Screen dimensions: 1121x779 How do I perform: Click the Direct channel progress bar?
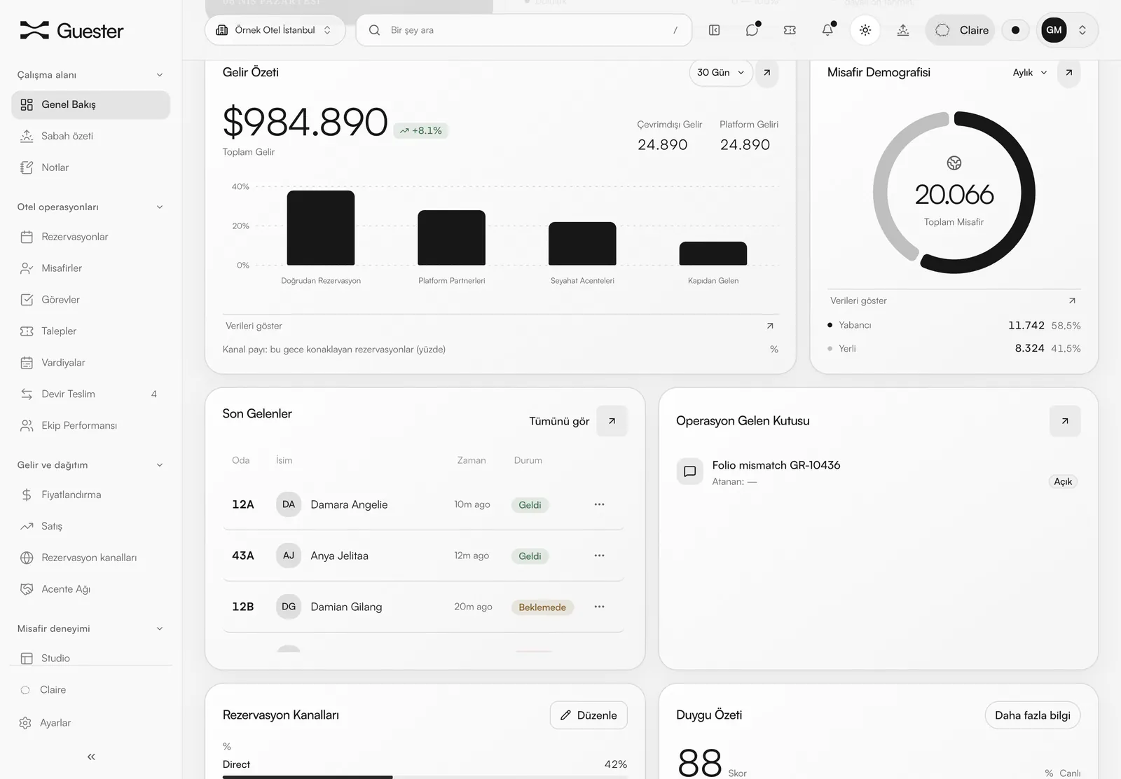point(425,776)
